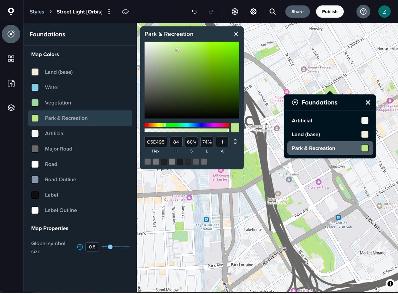
Task: Open the settings gear in the top bar
Action: coord(253,12)
